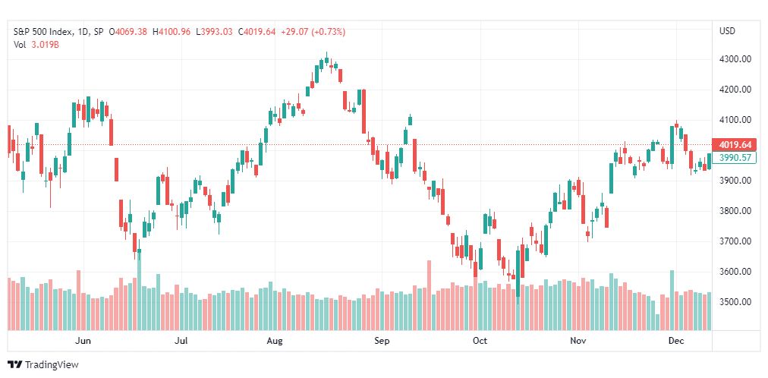The width and height of the screenshot is (768, 378).
Task: Select the Sep label on time axis
Action: coord(382,341)
